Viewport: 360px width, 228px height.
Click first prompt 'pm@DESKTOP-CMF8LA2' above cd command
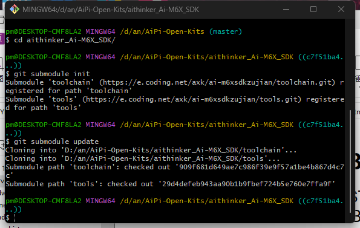click(44, 31)
